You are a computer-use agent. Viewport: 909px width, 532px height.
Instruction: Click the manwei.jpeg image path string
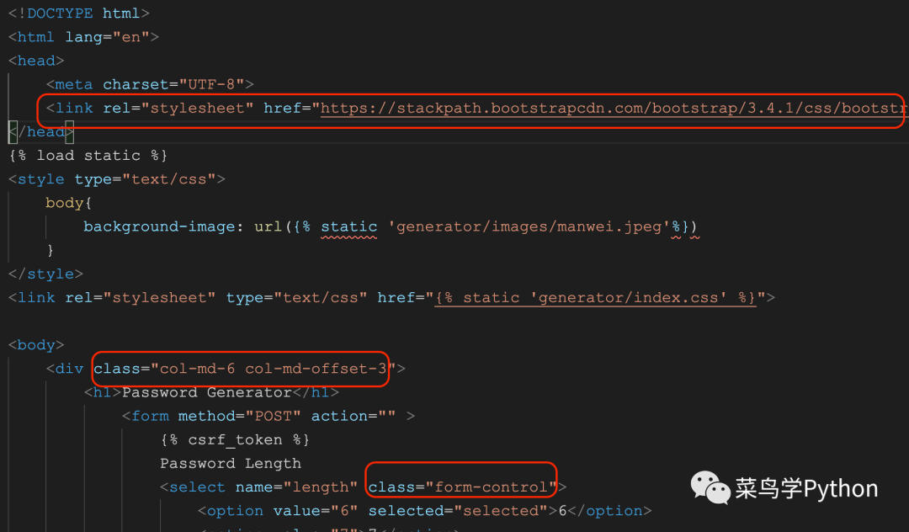pos(529,226)
